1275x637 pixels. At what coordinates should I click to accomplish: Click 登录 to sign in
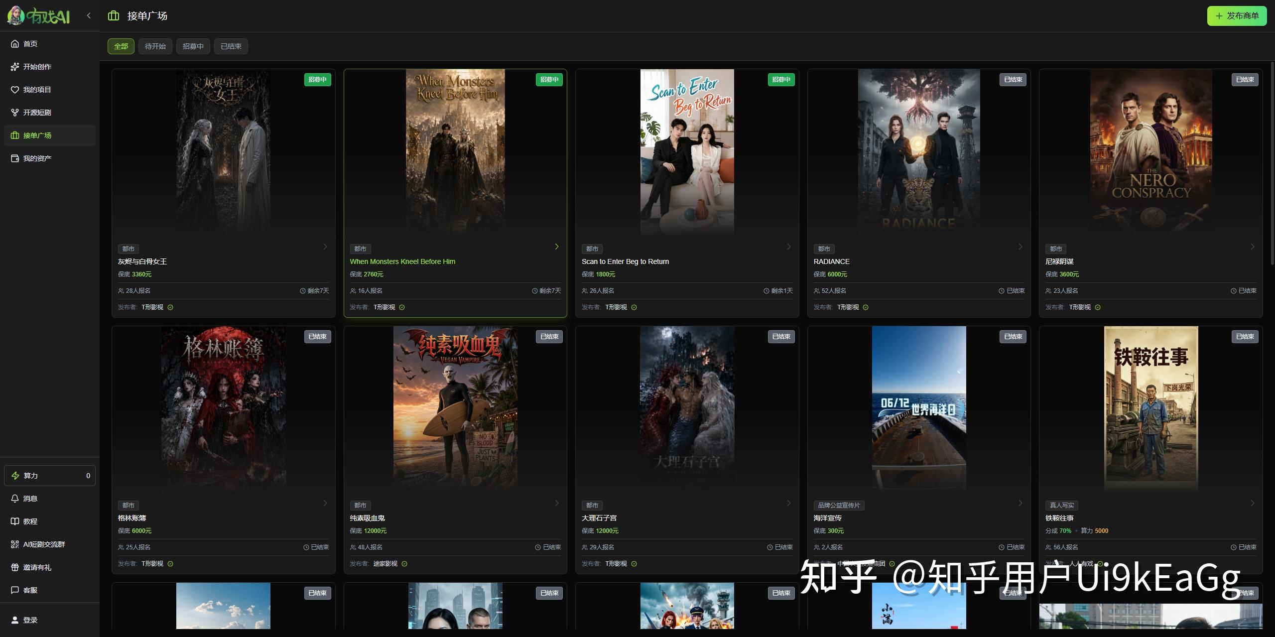click(50, 620)
